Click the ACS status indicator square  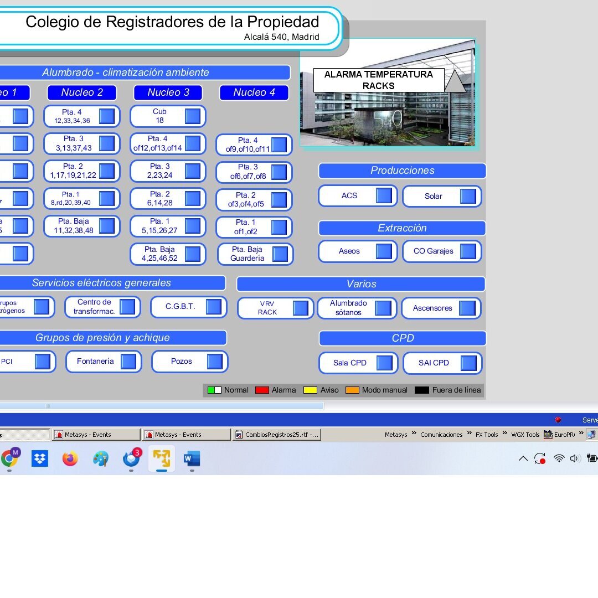384,195
